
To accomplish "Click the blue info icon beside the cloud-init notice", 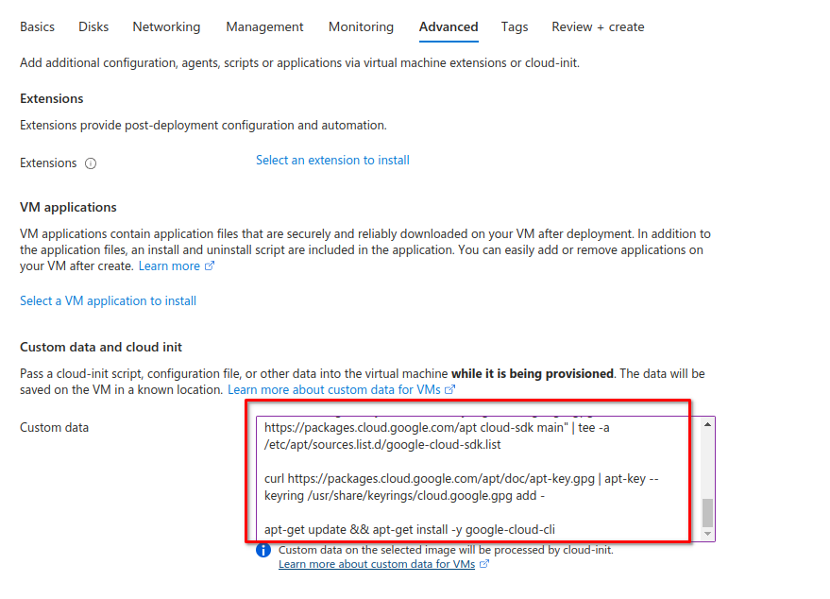I will pyautogui.click(x=263, y=550).
